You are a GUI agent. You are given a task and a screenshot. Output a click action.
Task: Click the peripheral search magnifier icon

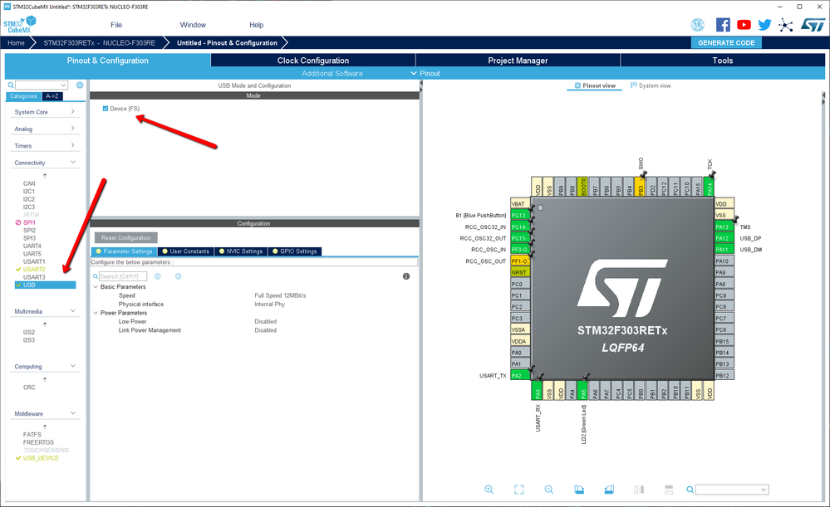pyautogui.click(x=11, y=85)
